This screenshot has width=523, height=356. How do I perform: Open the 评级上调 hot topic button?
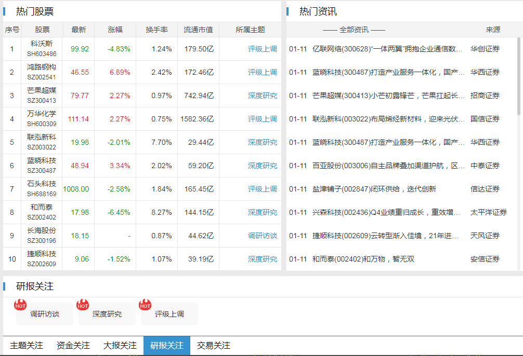(x=169, y=314)
